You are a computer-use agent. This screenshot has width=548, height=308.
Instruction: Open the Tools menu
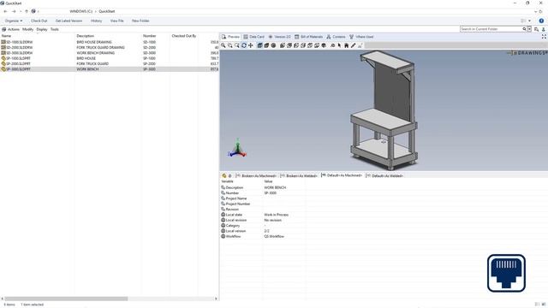click(x=55, y=29)
